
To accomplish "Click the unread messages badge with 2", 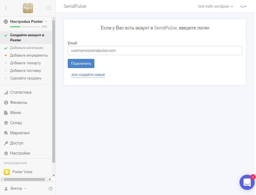I will coord(253,177).
